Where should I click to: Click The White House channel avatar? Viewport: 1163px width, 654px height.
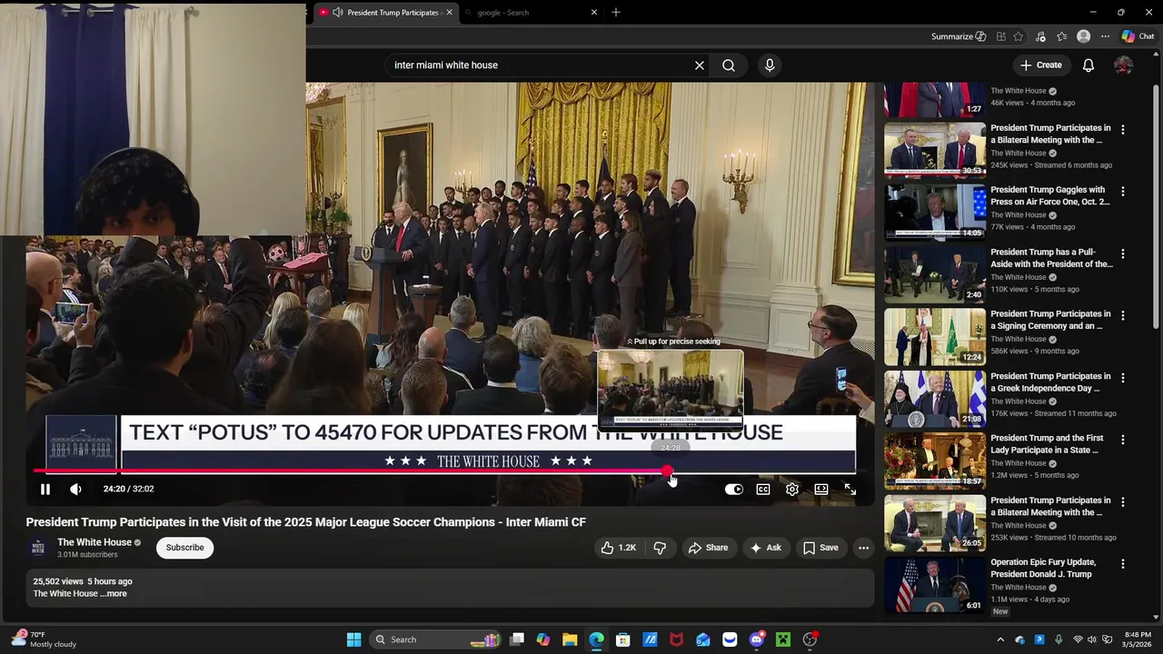(38, 548)
